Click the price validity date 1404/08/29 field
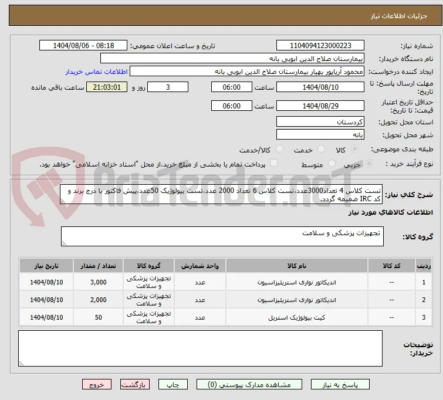 pyautogui.click(x=320, y=106)
